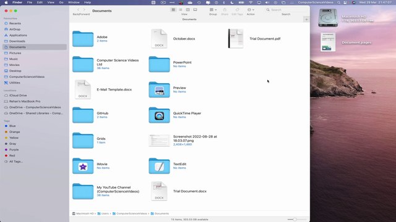Filter by the Blue tag
Screen dimensions: 396x222
12,126
